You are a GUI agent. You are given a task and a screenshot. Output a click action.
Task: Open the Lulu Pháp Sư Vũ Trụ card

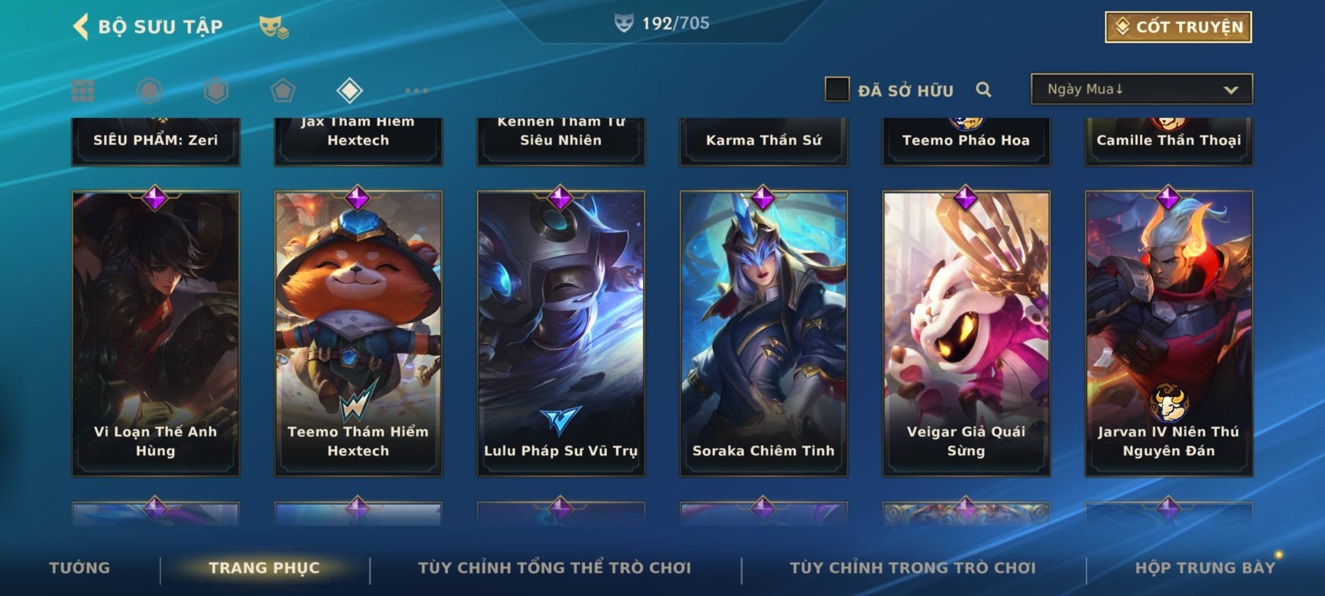(x=561, y=333)
